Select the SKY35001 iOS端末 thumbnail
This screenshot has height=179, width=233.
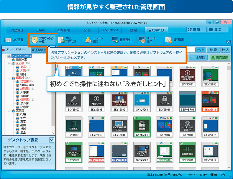coord(73,127)
